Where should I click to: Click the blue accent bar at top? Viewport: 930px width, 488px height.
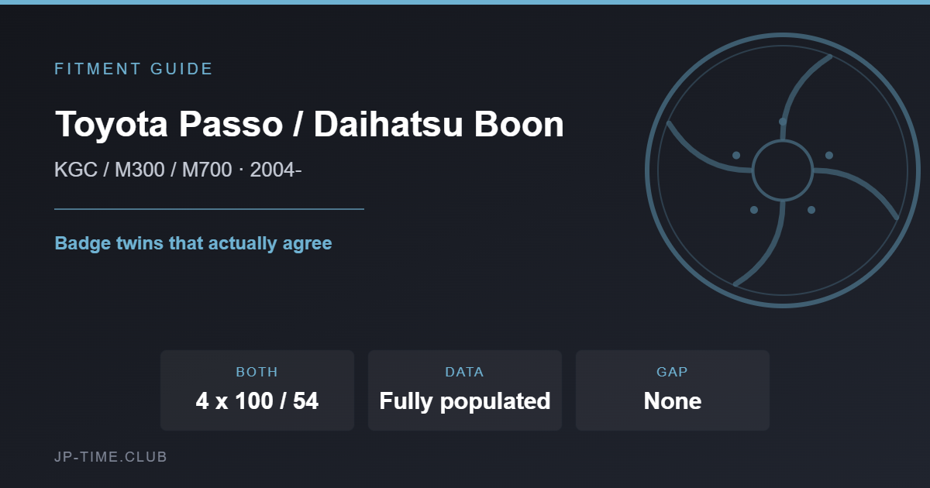click(465, 2)
